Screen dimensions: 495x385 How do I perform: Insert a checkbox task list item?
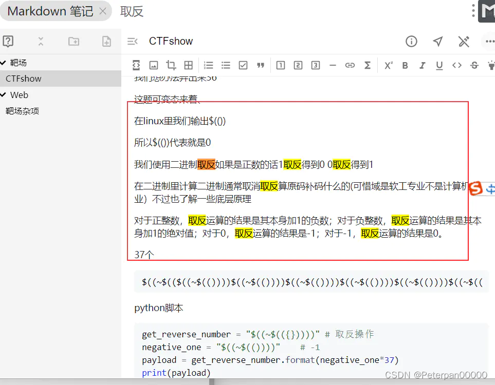243,65
